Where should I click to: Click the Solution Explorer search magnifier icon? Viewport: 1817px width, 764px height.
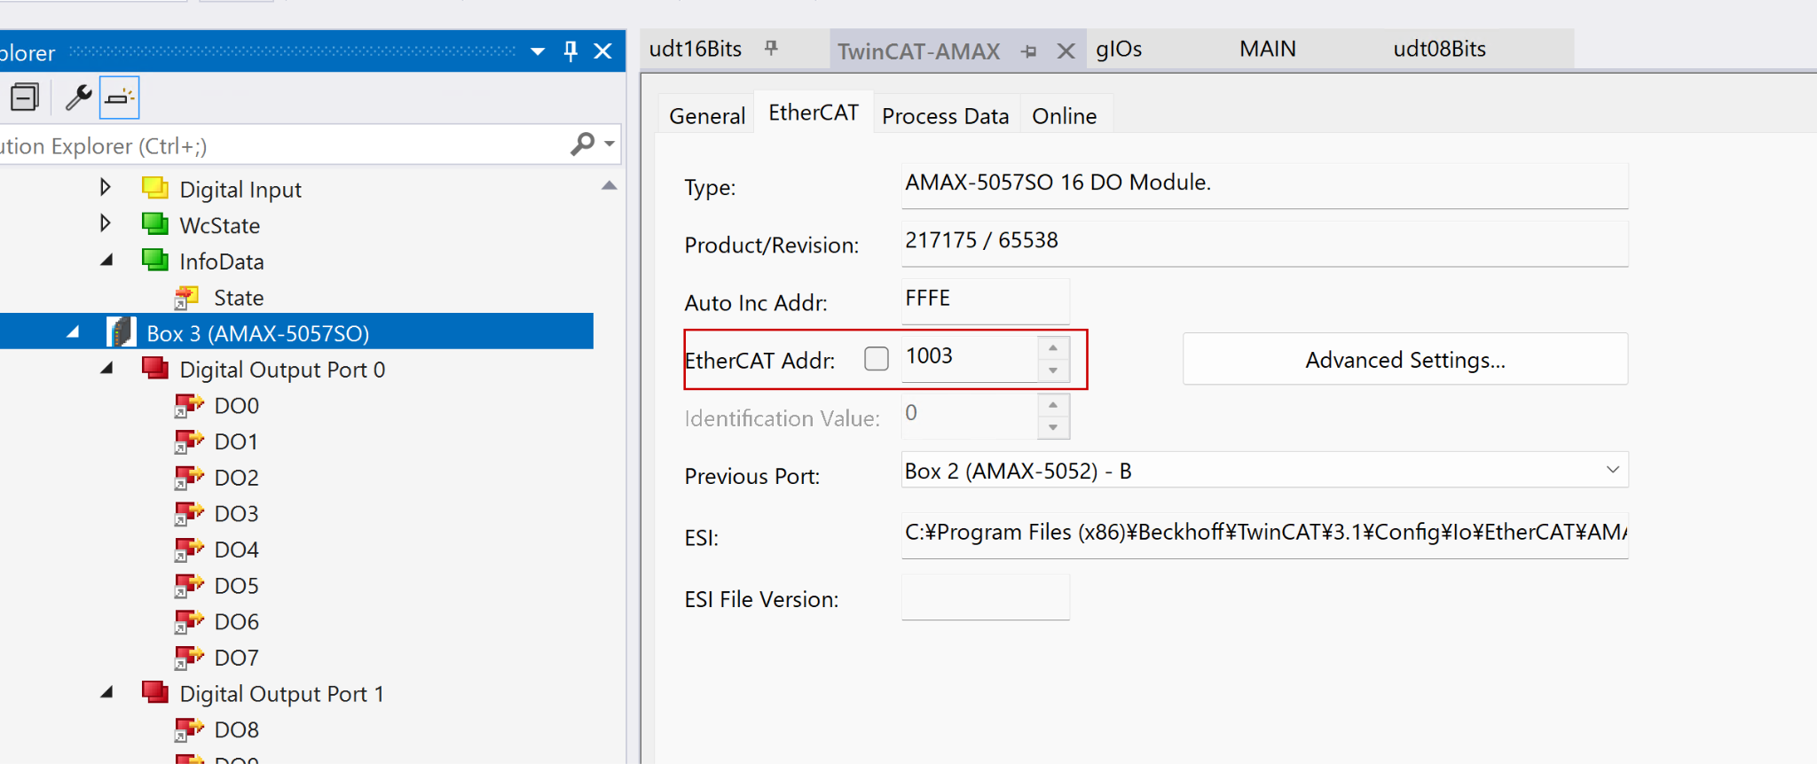coord(583,144)
